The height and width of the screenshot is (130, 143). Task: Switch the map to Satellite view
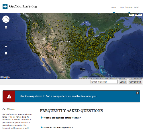[x=138, y=15]
